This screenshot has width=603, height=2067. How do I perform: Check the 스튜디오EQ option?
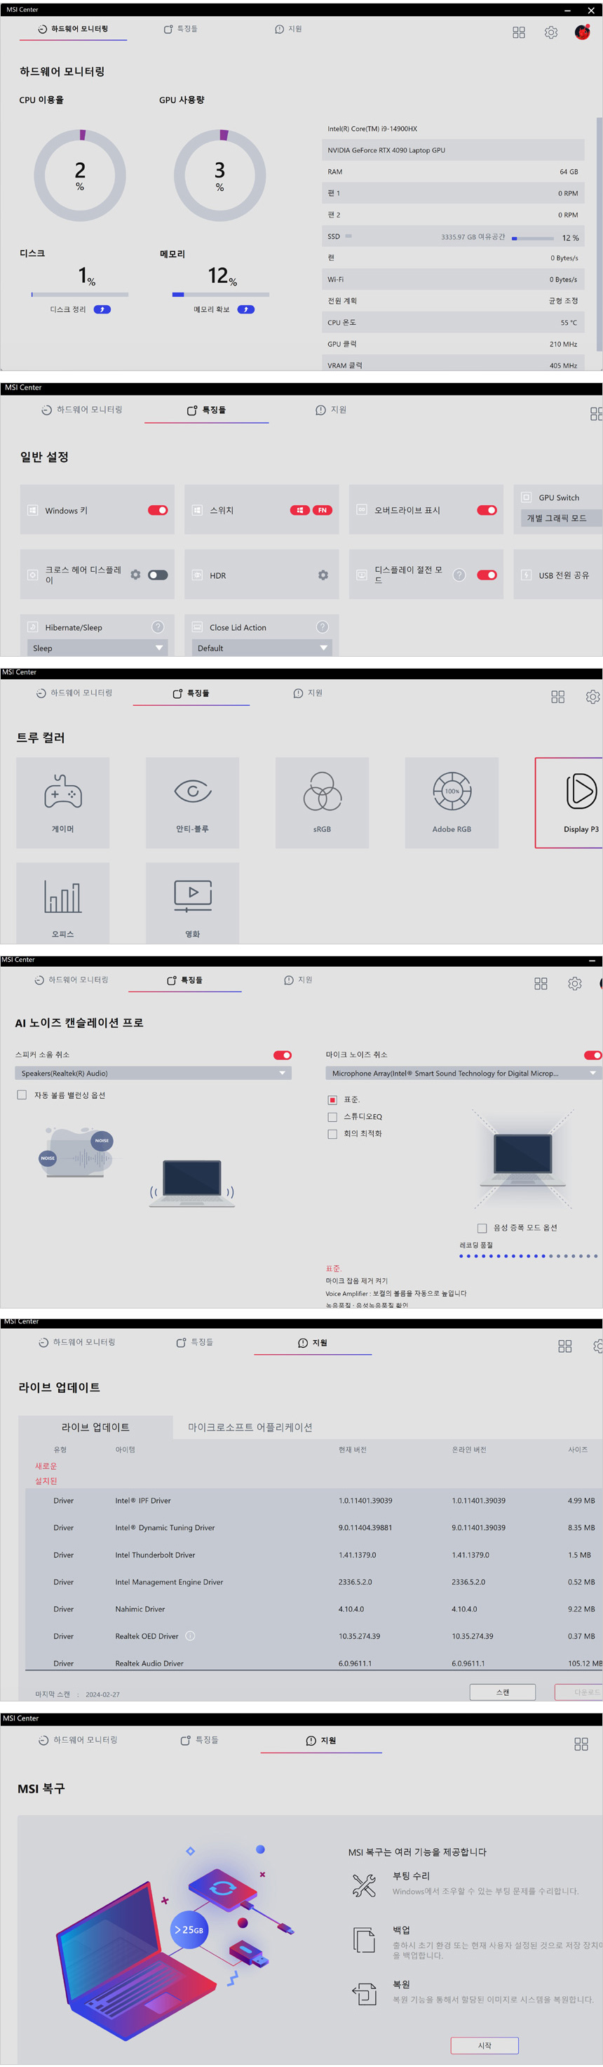coord(332,1117)
